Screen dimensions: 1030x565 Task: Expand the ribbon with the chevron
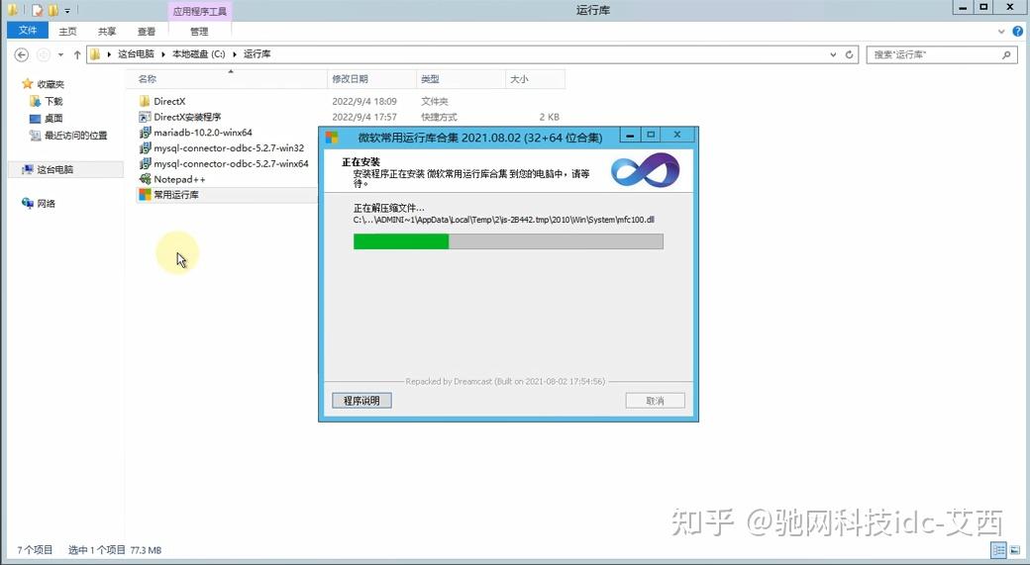click(x=1001, y=31)
